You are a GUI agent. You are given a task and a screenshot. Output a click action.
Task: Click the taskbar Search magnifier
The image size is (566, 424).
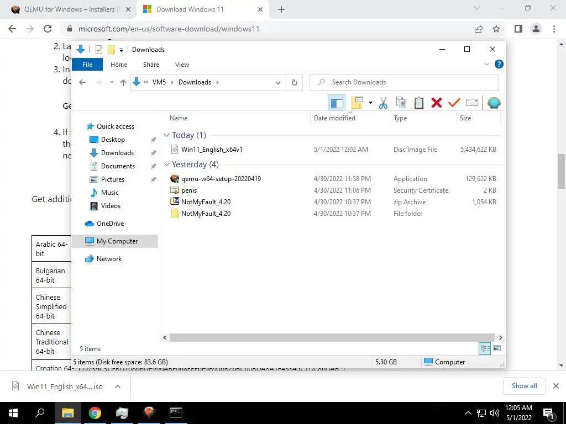click(x=40, y=413)
